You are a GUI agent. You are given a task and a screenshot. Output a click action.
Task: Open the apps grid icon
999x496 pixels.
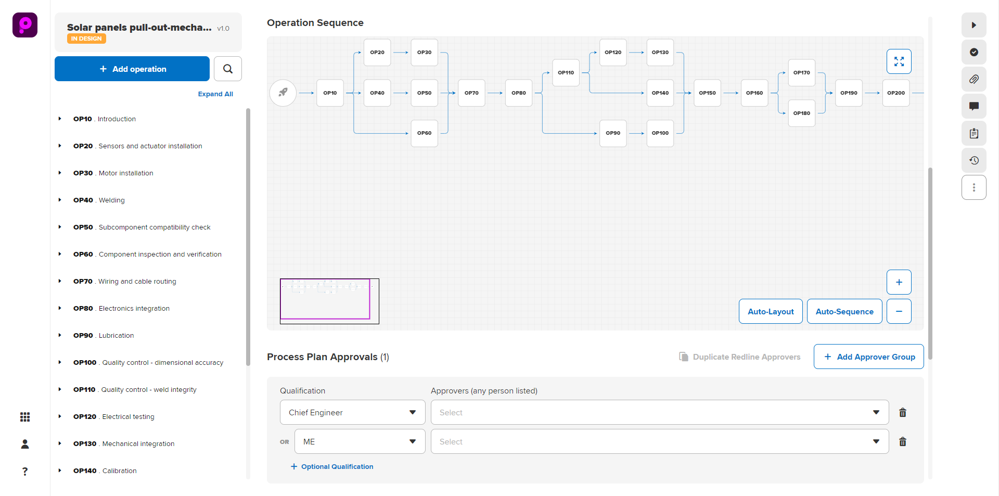point(25,417)
